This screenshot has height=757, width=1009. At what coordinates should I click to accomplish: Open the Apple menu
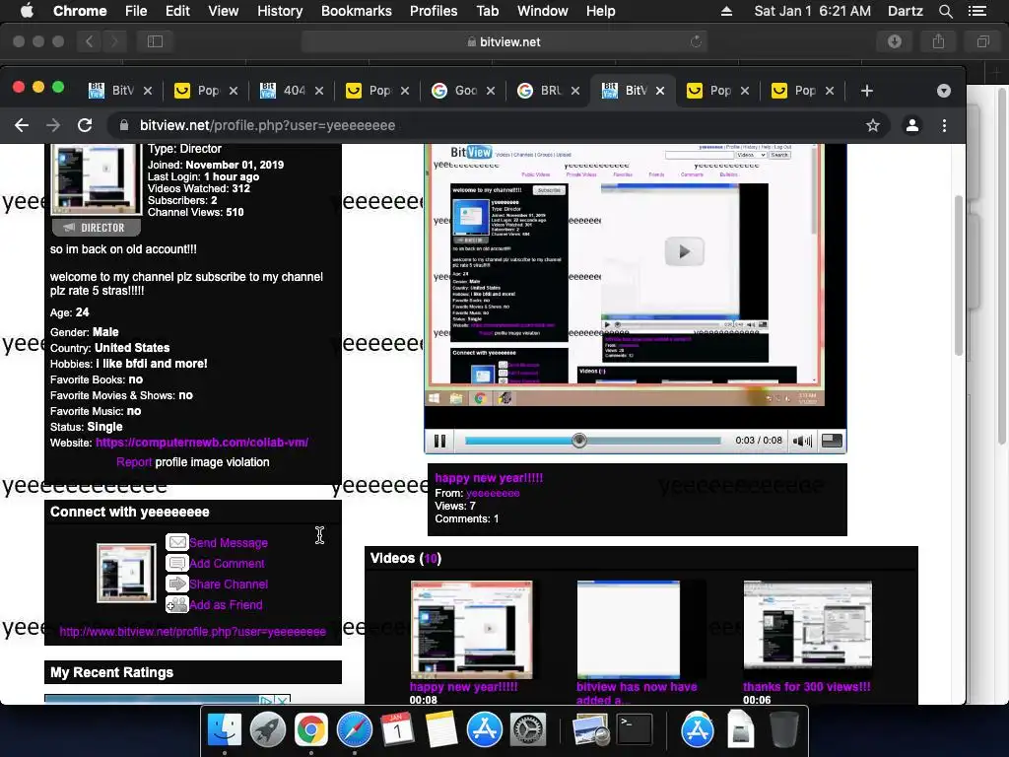coord(27,11)
